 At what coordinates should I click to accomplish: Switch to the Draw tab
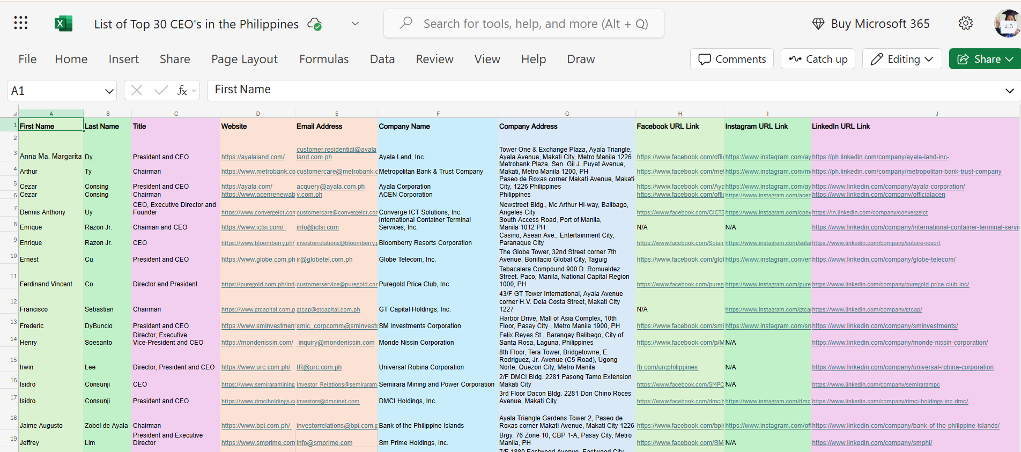click(x=581, y=59)
